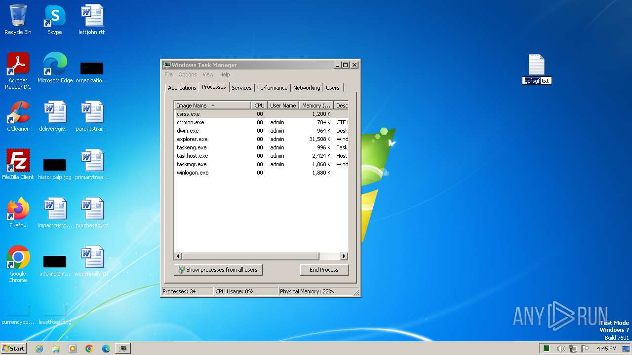Click the gdfsgf.txt filename edit box
Screen dimensions: 632x355
pos(537,81)
